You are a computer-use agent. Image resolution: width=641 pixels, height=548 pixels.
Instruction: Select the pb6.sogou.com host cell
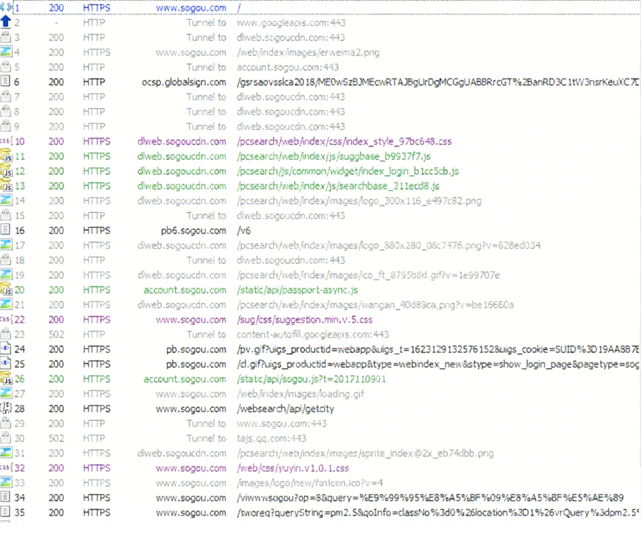coord(194,231)
